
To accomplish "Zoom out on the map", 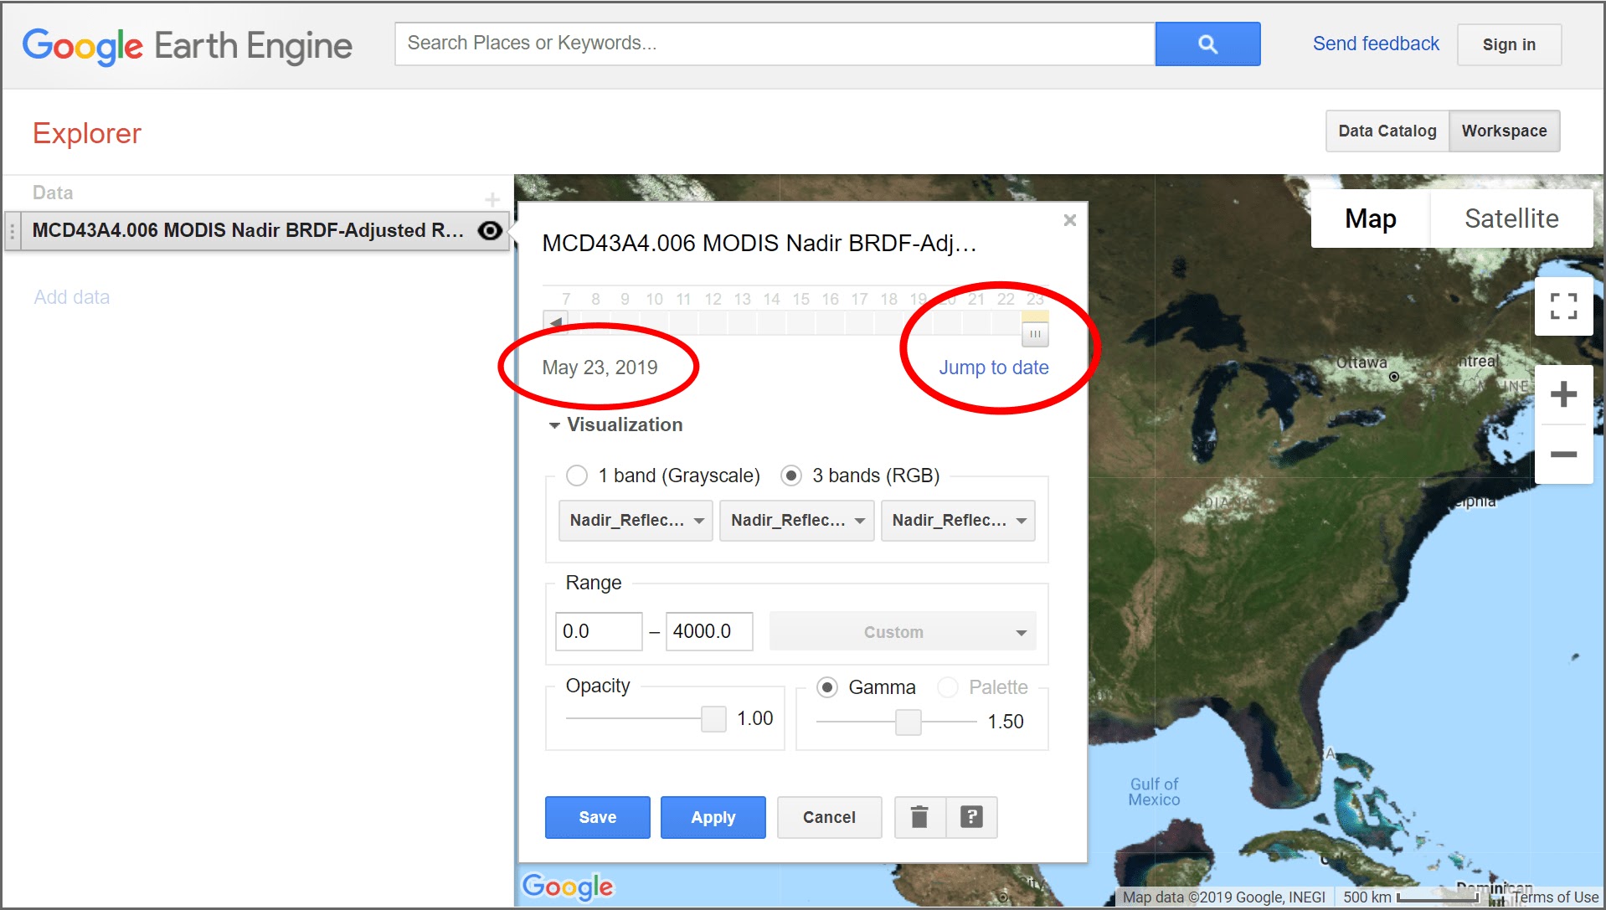I will pos(1563,455).
